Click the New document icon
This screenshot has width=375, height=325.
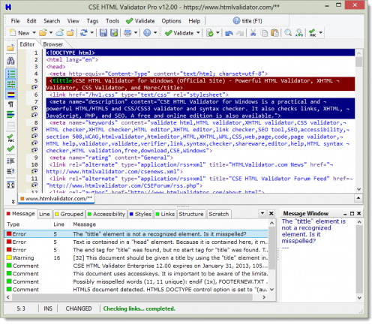coord(13,32)
